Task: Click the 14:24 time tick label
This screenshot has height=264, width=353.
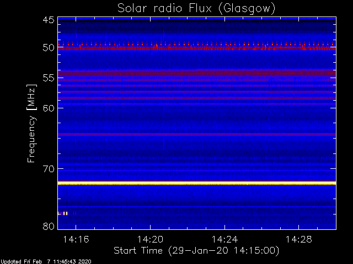Action: 224,239
